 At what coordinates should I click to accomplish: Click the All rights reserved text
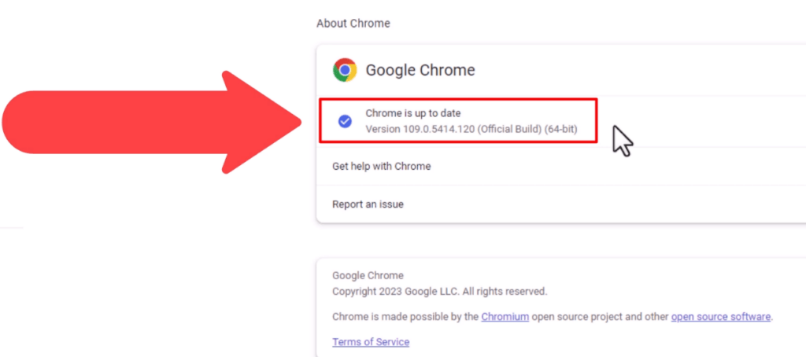point(505,292)
